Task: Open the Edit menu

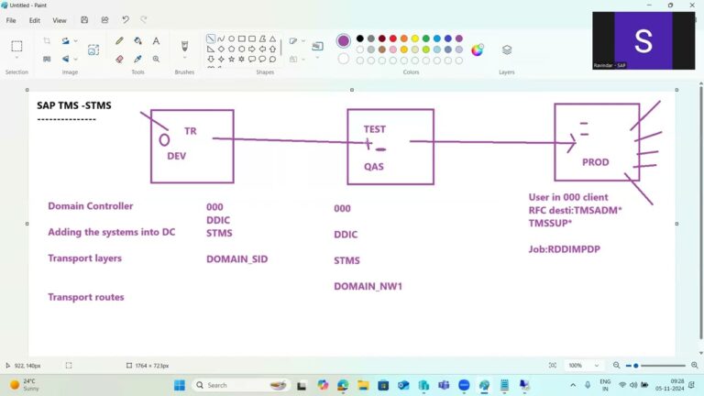Action: pos(35,20)
